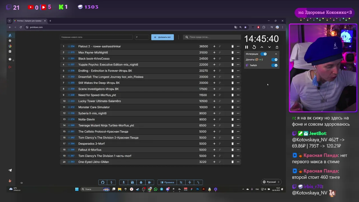
Task: Open Steam from the taskbar
Action: click(137, 189)
